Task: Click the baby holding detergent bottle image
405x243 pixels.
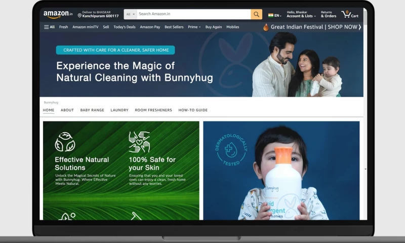Action: point(281,171)
